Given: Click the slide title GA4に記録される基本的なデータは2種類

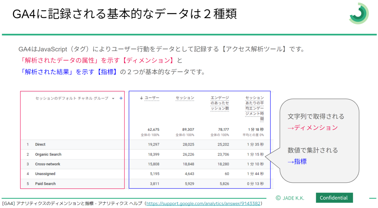Looking at the screenshot, I should [x=124, y=14].
